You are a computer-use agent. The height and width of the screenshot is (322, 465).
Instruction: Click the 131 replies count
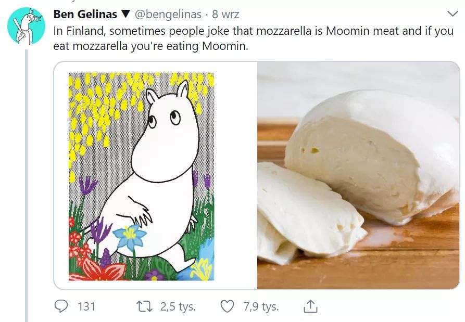tap(86, 307)
